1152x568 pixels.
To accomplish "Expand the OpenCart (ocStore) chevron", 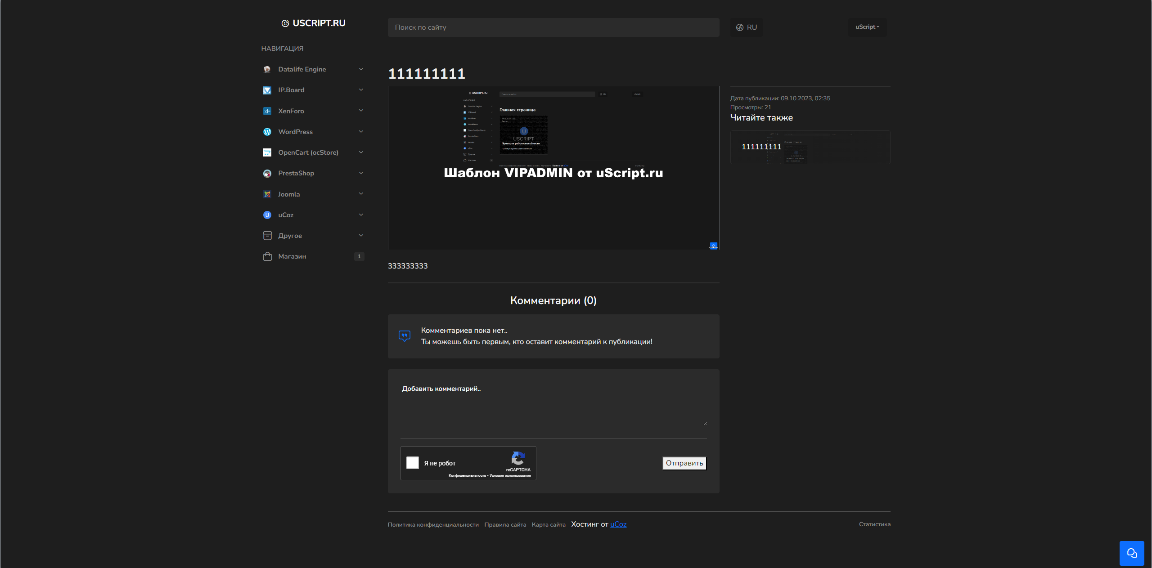I will coord(361,152).
